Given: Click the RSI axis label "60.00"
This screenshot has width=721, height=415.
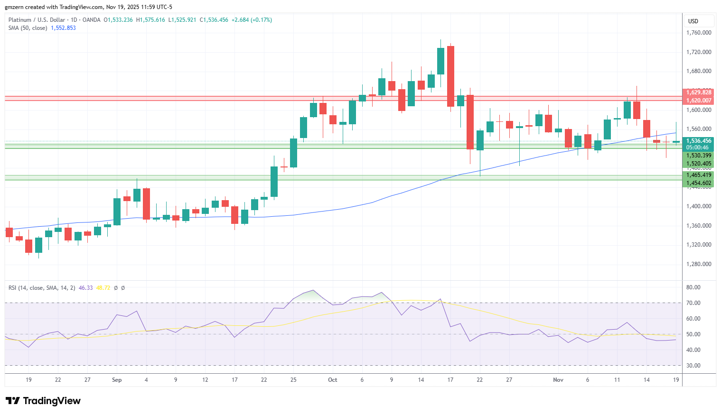Looking at the screenshot, I should point(693,319).
